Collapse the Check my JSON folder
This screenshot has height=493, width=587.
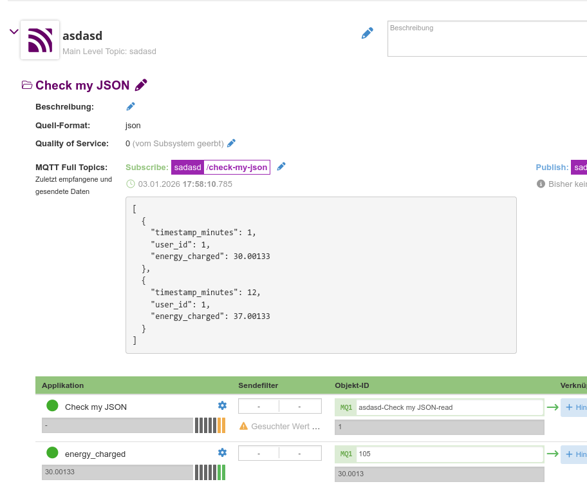tap(27, 85)
